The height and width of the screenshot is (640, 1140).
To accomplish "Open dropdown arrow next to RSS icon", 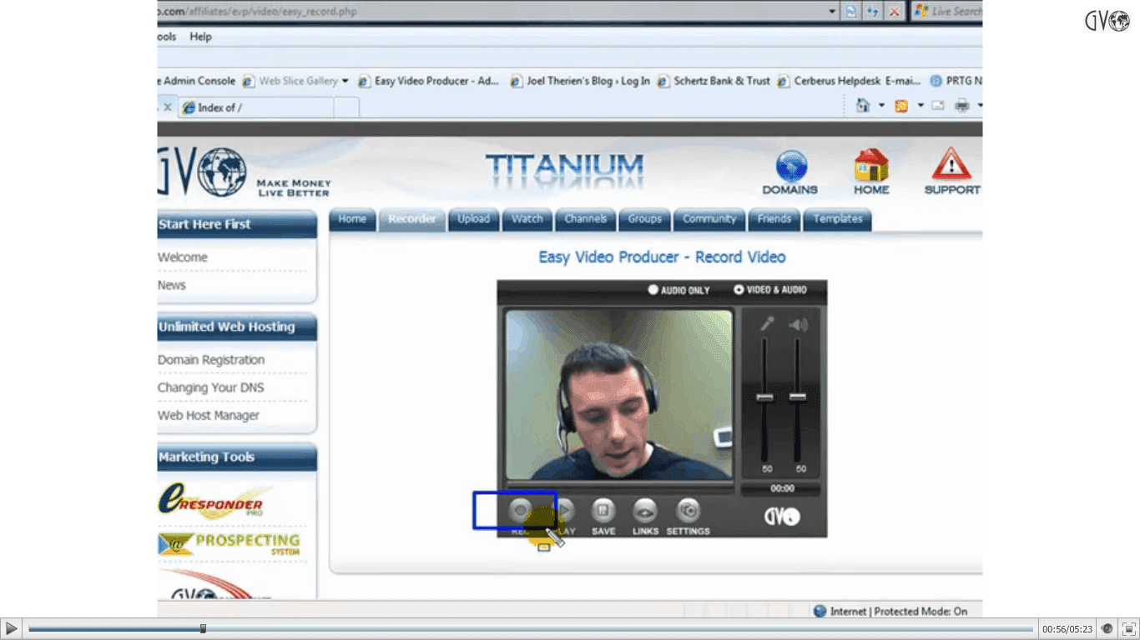I will (x=921, y=106).
